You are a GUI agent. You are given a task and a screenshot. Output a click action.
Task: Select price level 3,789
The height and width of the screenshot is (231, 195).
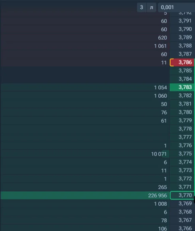point(185,37)
